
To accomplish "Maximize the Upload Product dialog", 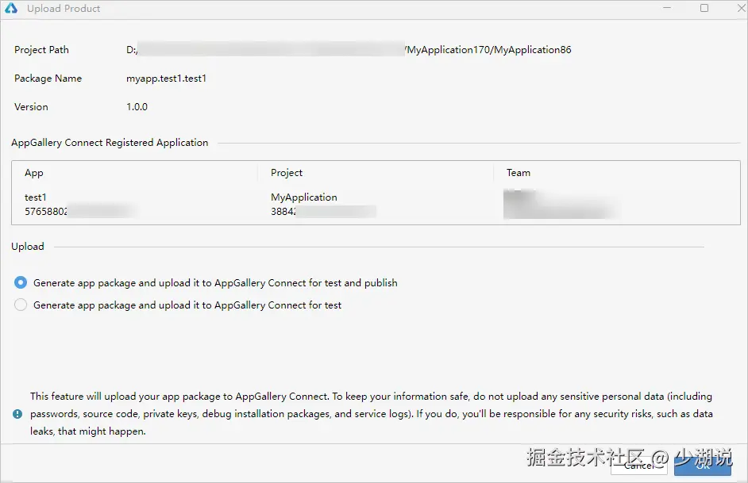I will tap(704, 8).
